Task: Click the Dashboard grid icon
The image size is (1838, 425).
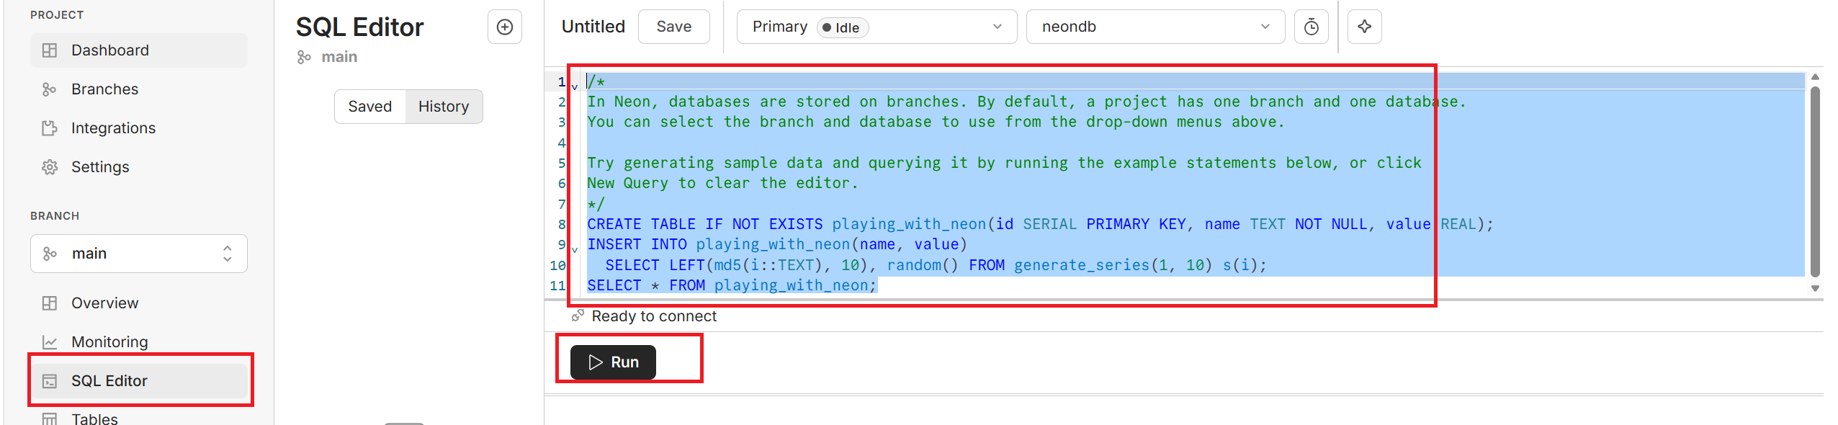Action: pos(50,50)
